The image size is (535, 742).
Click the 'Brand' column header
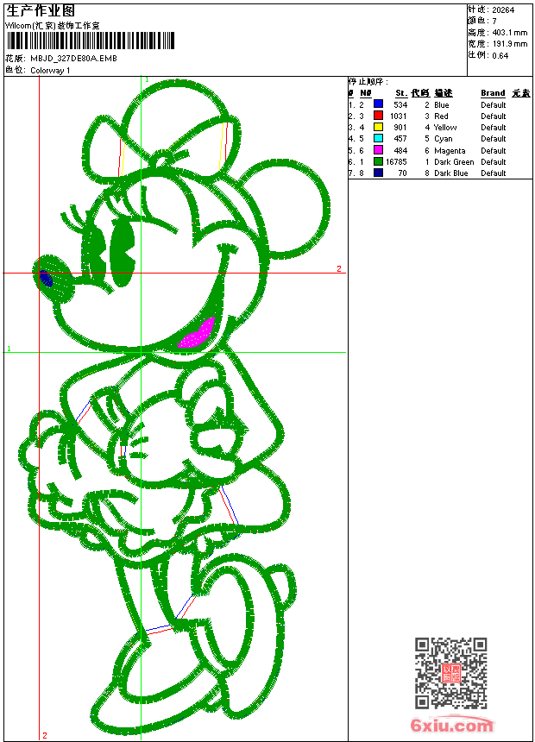tap(493, 93)
